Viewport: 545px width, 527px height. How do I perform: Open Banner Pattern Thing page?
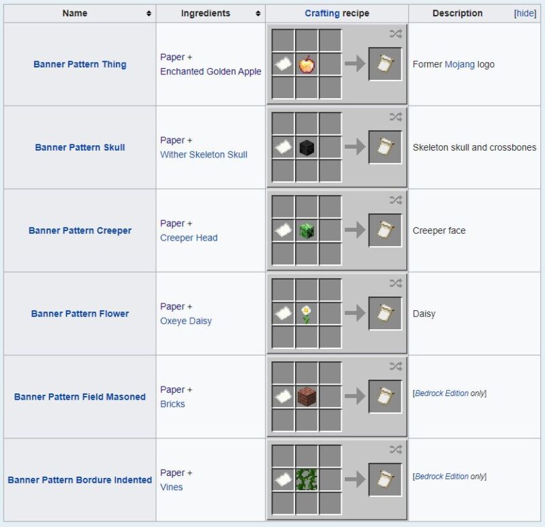(x=80, y=64)
